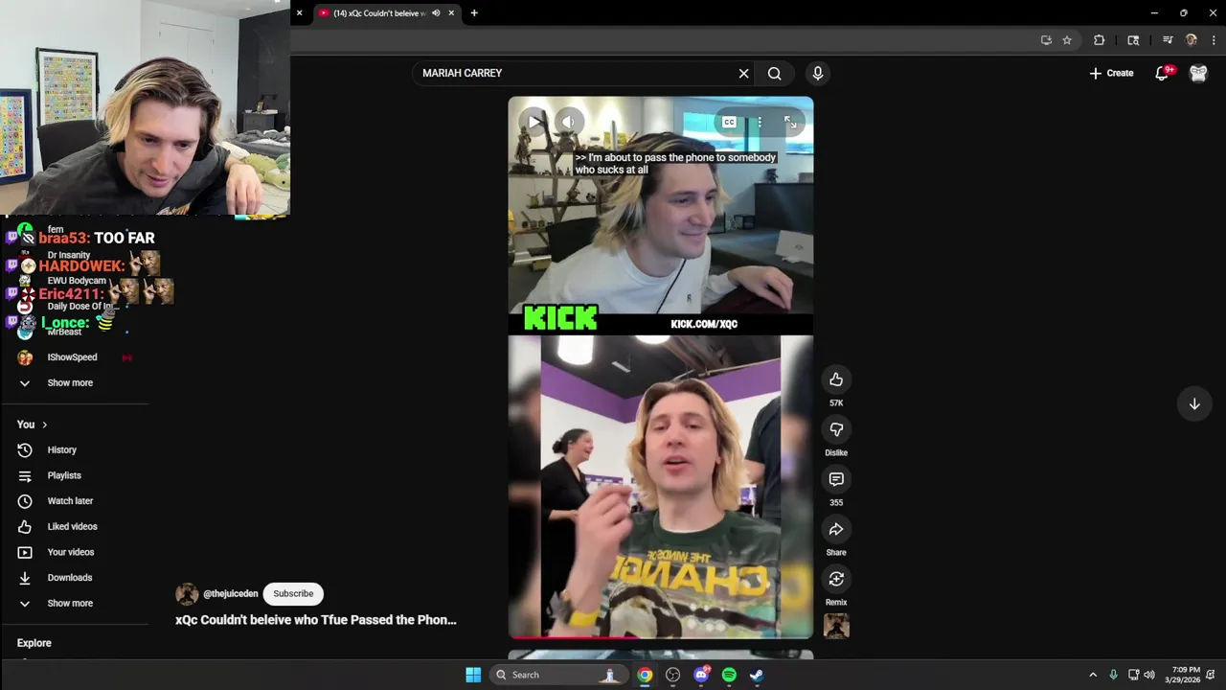Click the thejuiceden channel avatar
Screen dimensions: 1226x690
(187, 594)
